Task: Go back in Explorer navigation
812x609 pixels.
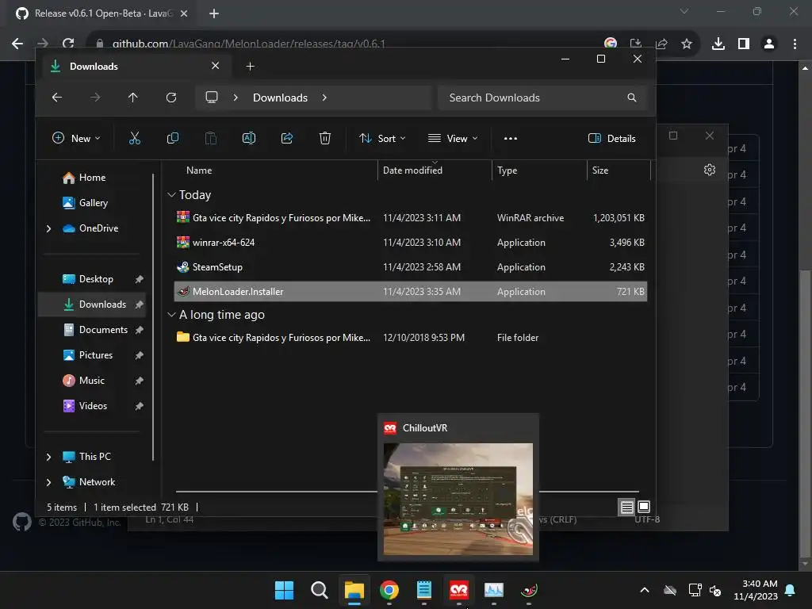Action: [57, 98]
